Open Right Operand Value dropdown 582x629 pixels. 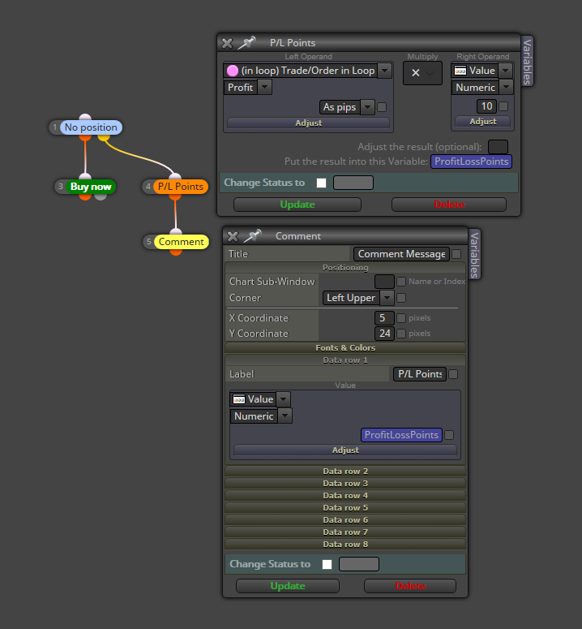coord(506,71)
